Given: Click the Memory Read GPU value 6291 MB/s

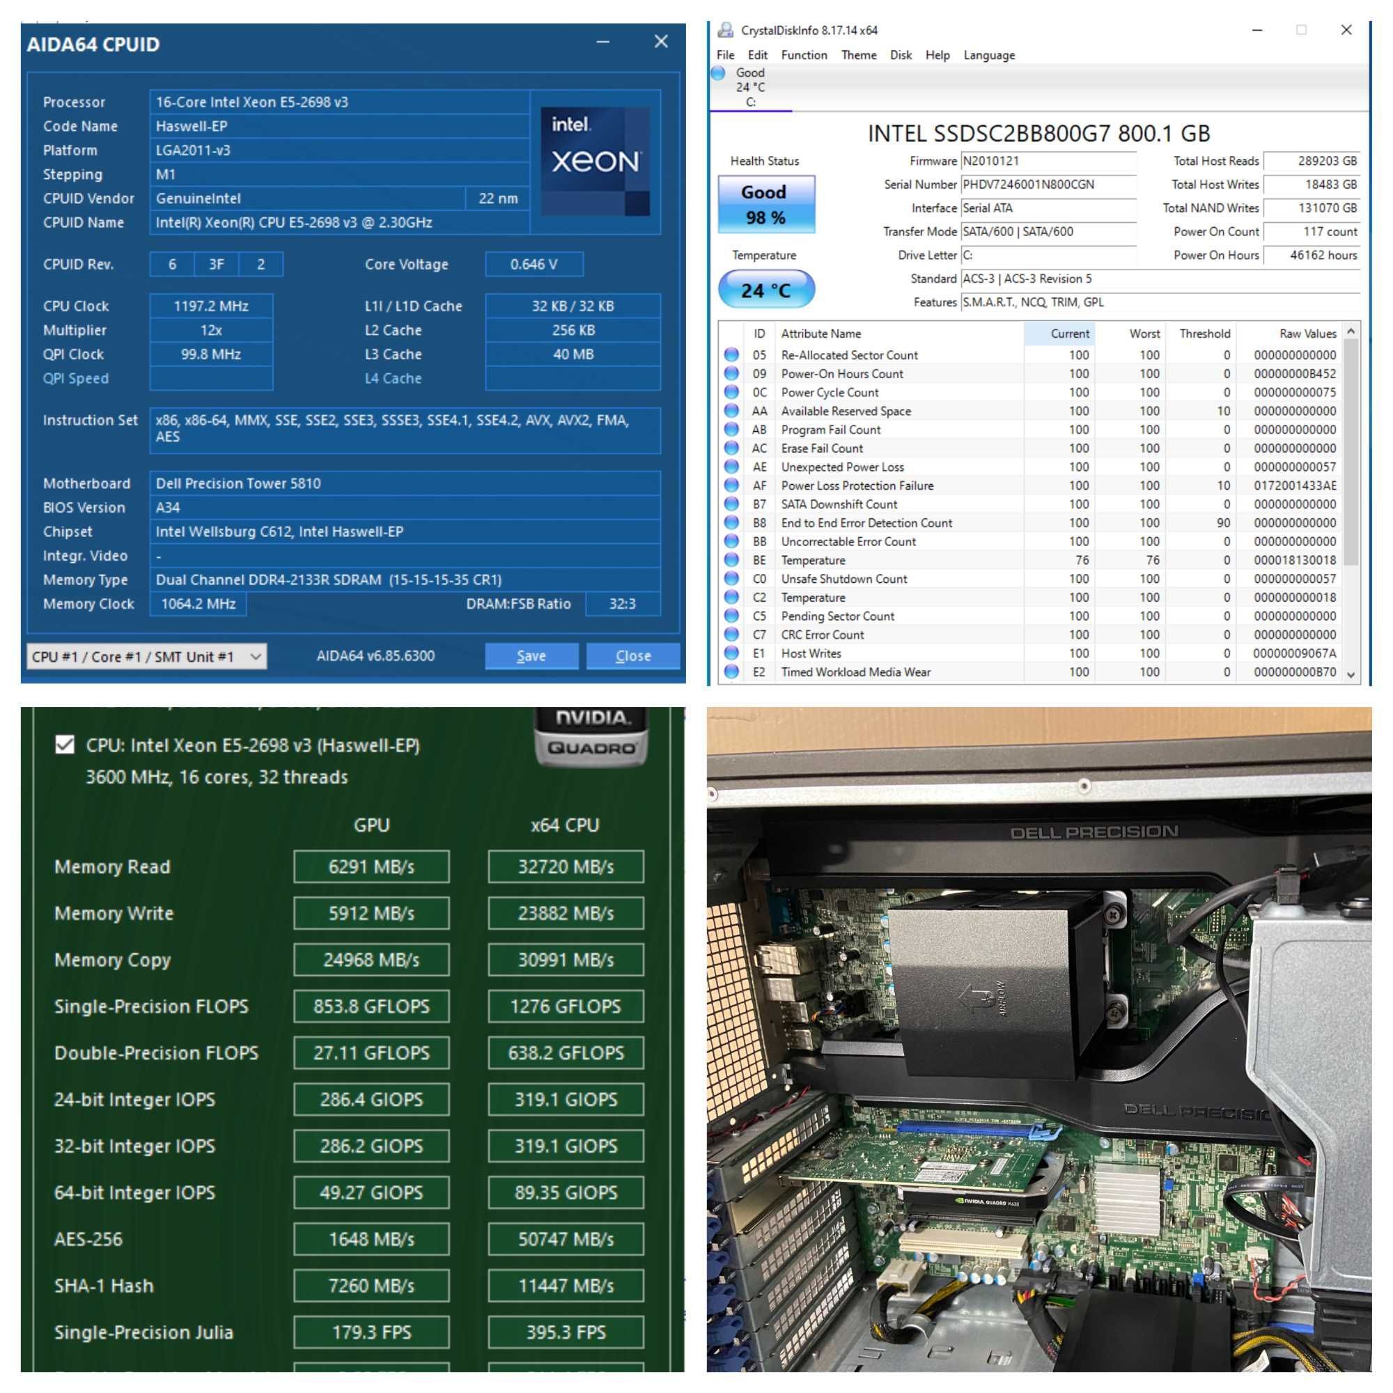Looking at the screenshot, I should click(371, 866).
